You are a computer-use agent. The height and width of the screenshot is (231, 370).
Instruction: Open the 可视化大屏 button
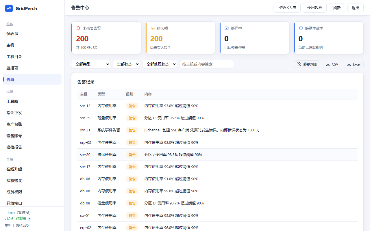(287, 8)
